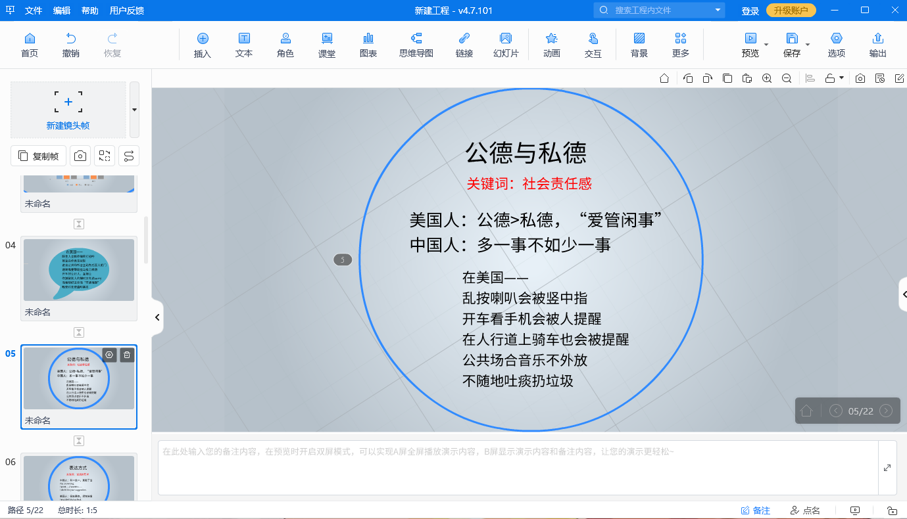This screenshot has width=907, height=519.
Task: Delete frame 05 with trash icon
Action: pyautogui.click(x=128, y=355)
